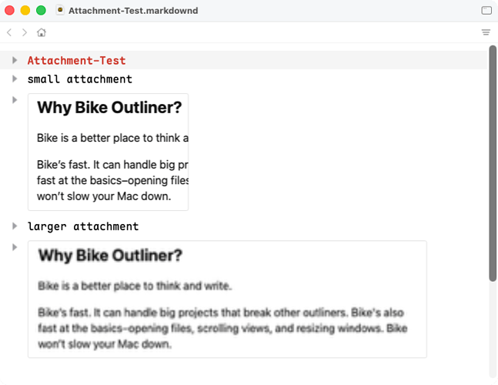
Task: Click the Attachment-Test.markdownd window title
Action: (x=133, y=11)
